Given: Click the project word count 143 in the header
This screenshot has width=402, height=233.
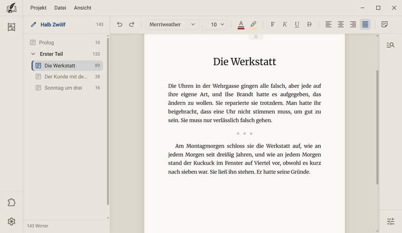Looking at the screenshot, I should [x=99, y=25].
